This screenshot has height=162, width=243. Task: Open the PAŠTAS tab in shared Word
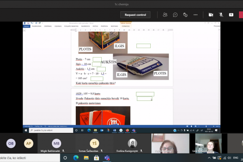95,26
